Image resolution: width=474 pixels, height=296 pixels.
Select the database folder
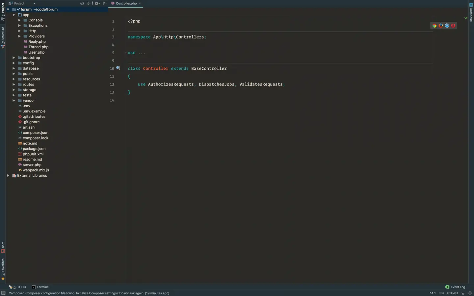point(31,68)
